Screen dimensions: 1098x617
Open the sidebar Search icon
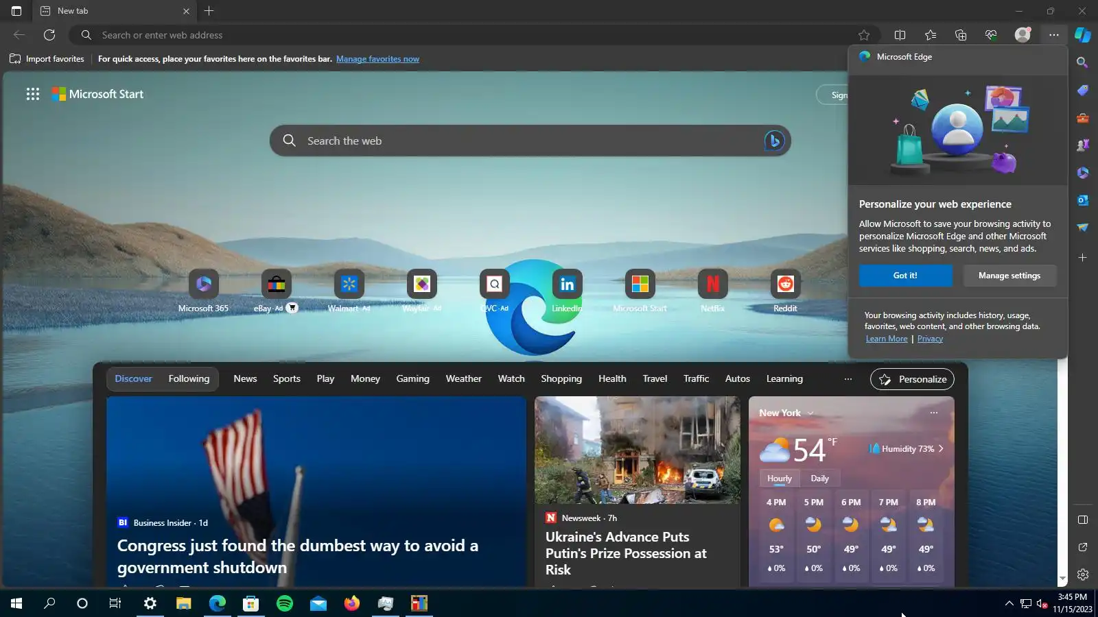pyautogui.click(x=1083, y=62)
